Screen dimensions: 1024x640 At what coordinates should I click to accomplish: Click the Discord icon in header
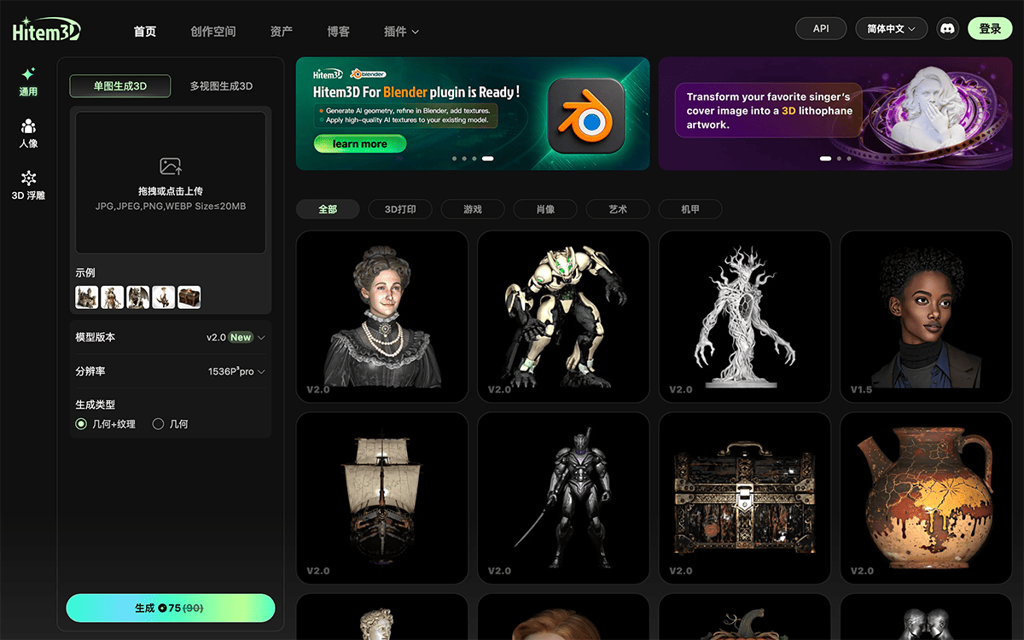(x=946, y=29)
